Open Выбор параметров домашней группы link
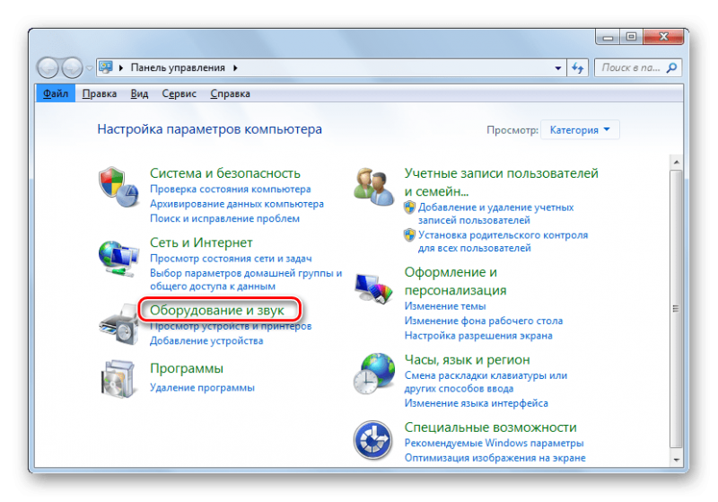Viewport: 718px width, 502px height. [246, 279]
